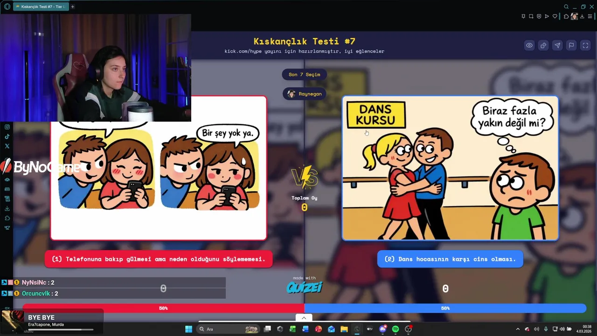Viewport: 597px width, 336px height.
Task: Click the red 50% vote bar
Action: [x=163, y=308]
